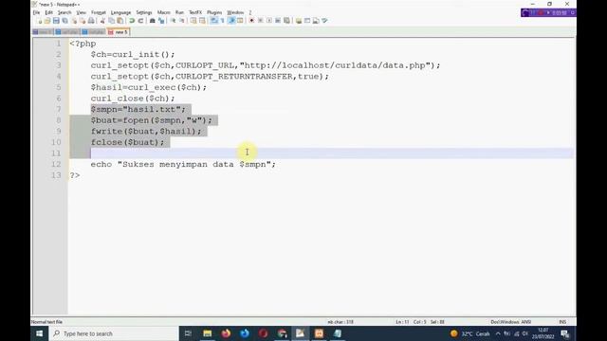The height and width of the screenshot is (341, 607).
Task: Start macro recording with the red dot icon
Action: (251, 21)
